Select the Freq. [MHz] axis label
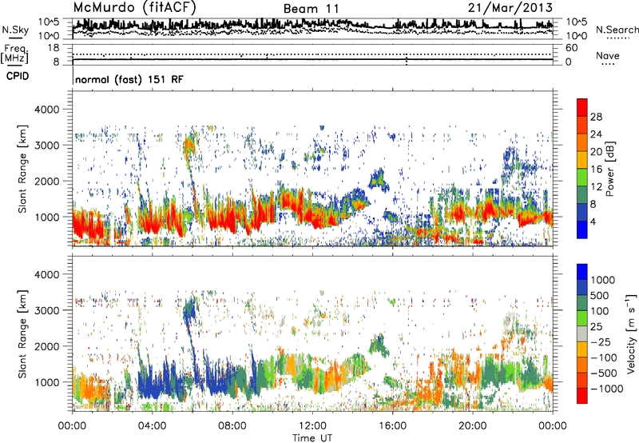639x443 pixels. (14, 54)
